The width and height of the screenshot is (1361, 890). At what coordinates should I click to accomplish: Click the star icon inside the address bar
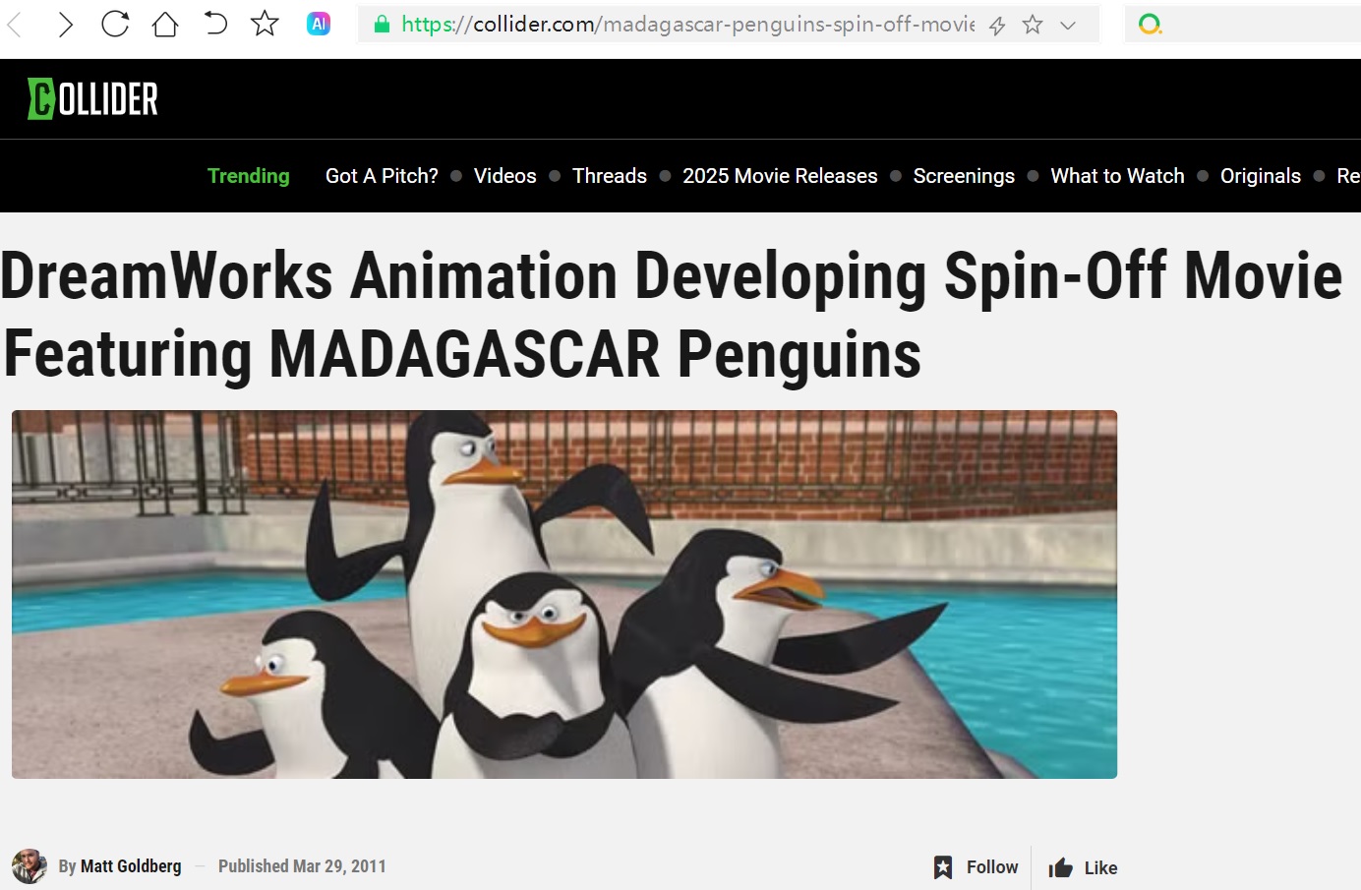click(x=1033, y=25)
